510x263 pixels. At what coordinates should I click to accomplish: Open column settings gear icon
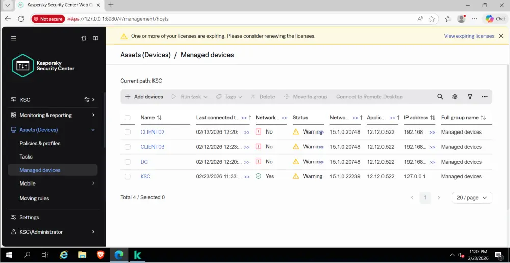[x=455, y=97]
